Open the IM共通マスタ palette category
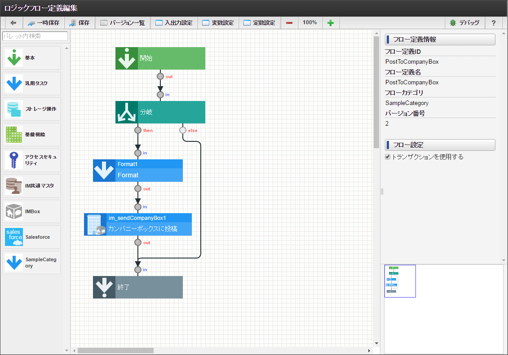 [31, 185]
